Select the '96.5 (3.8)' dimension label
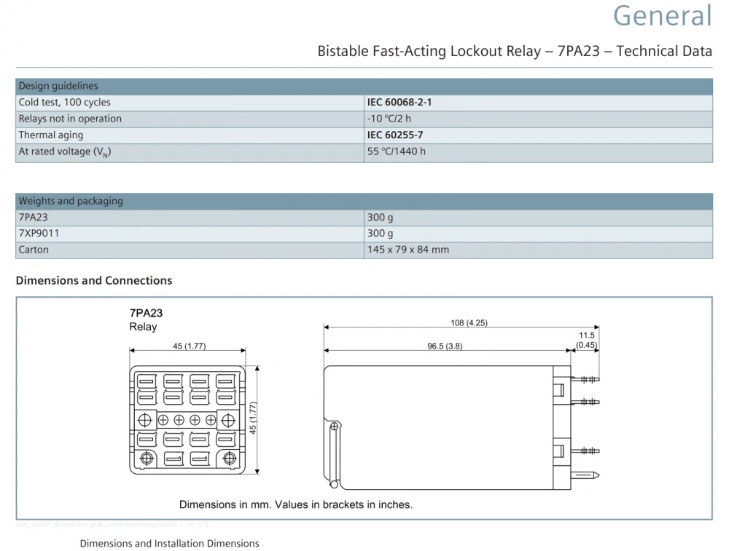This screenshot has width=729, height=551. point(445,346)
